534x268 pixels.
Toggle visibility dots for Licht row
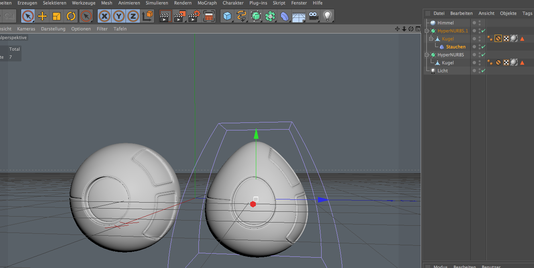480,71
